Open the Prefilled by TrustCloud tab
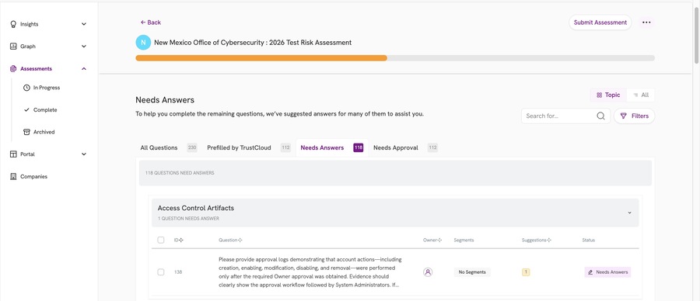 click(249, 148)
